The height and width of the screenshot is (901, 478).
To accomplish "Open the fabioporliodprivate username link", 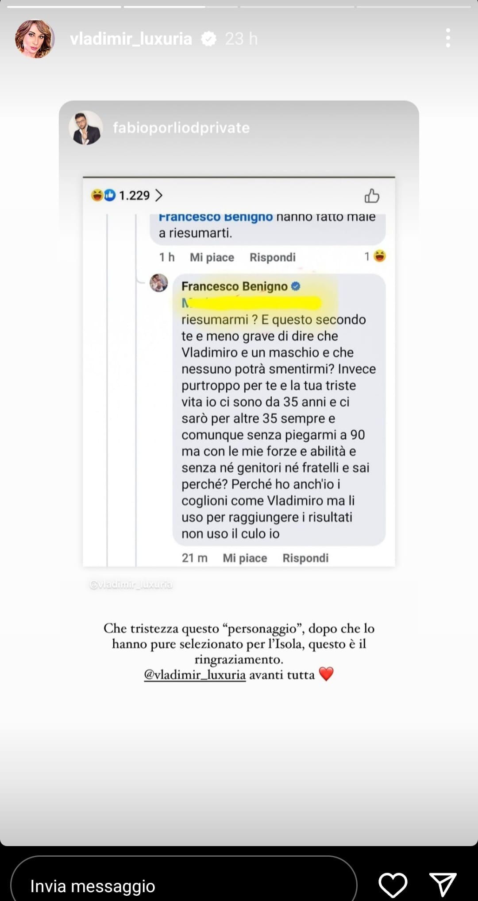I will (x=181, y=128).
